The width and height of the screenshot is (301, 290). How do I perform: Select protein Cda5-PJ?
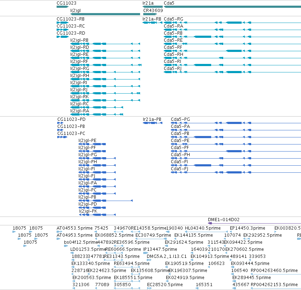(x=236, y=172)
